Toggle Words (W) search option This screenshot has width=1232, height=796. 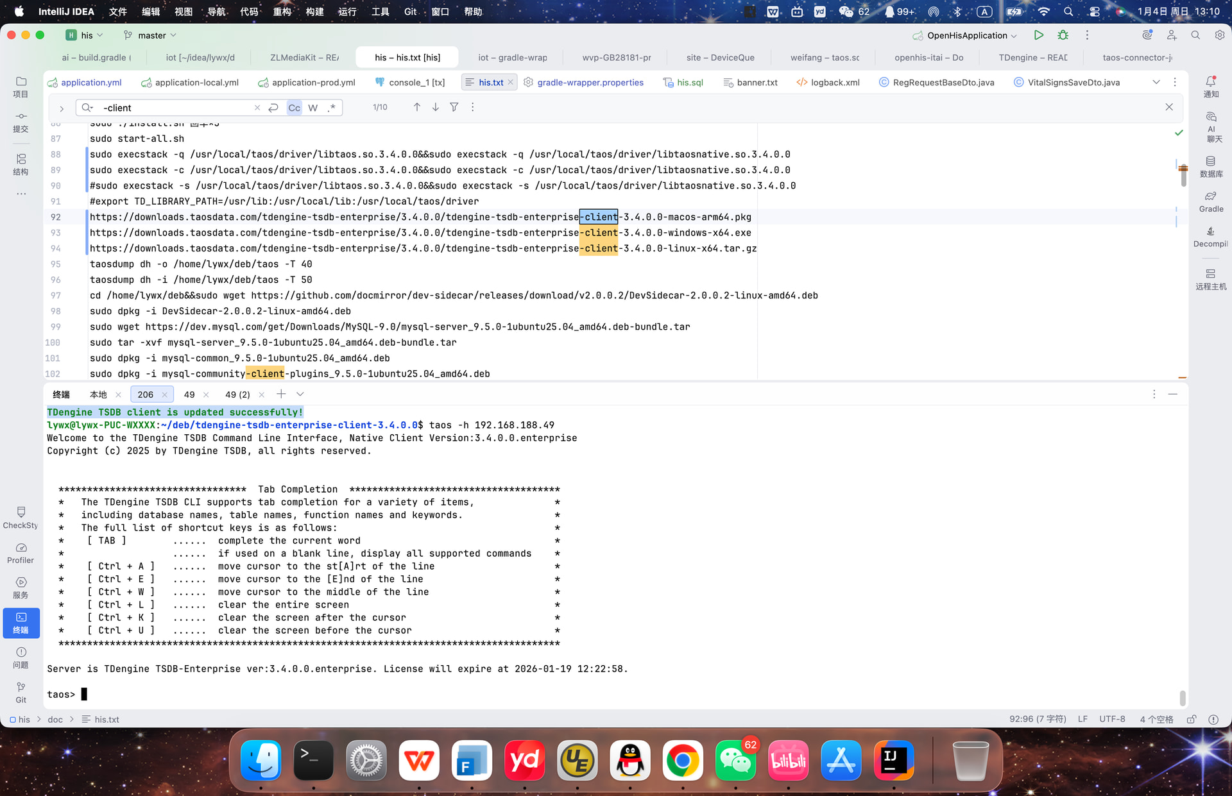[x=312, y=108]
